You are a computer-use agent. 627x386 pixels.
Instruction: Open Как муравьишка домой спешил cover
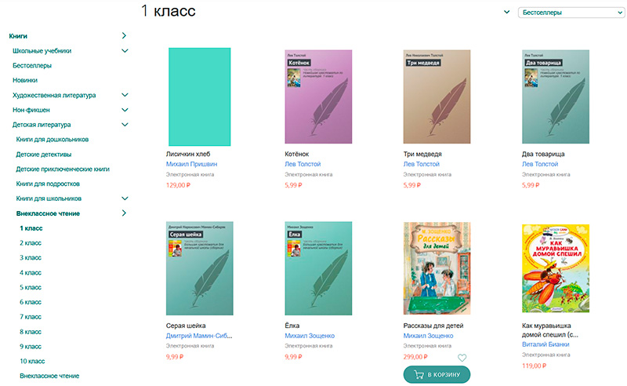point(555,269)
